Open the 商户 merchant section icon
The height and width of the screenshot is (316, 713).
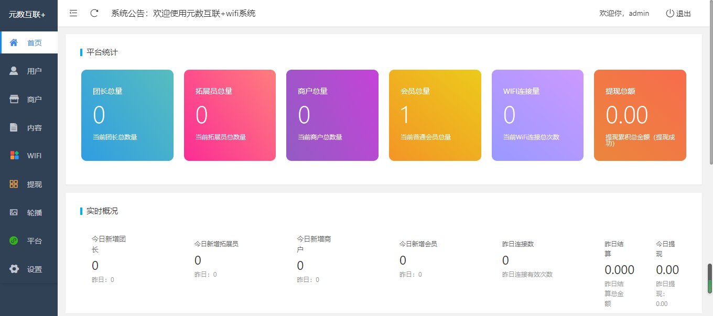(x=13, y=99)
